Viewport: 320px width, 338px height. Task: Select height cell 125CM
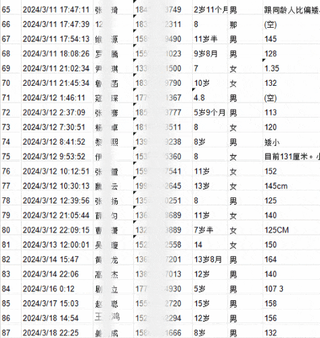292,230
